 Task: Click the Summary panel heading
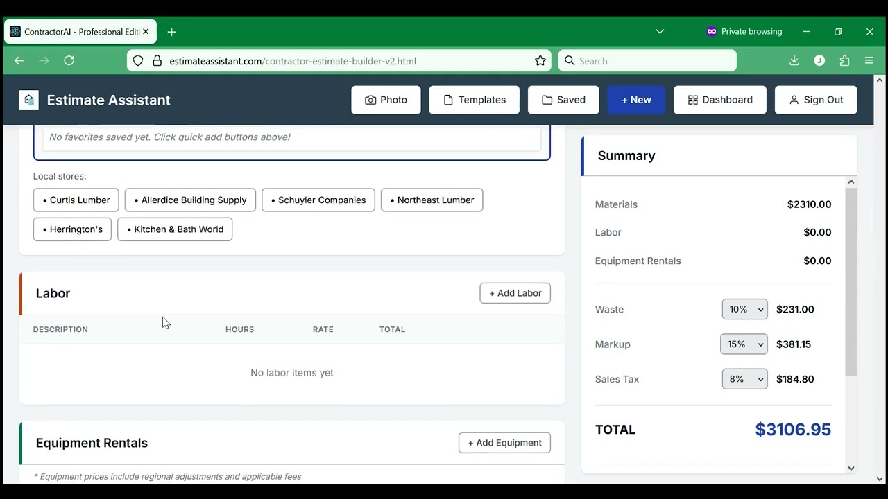[626, 156]
